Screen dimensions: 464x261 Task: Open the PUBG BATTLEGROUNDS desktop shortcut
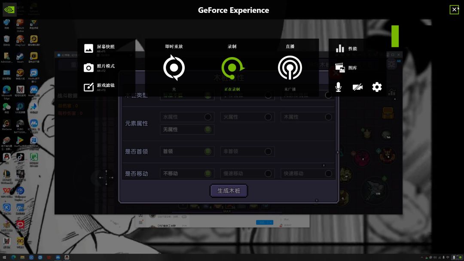[x=20, y=126]
